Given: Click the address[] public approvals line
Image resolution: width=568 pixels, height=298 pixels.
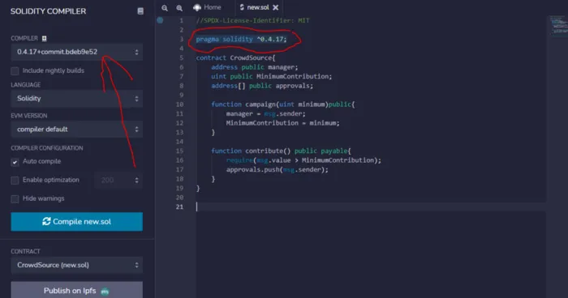Looking at the screenshot, I should click(262, 86).
